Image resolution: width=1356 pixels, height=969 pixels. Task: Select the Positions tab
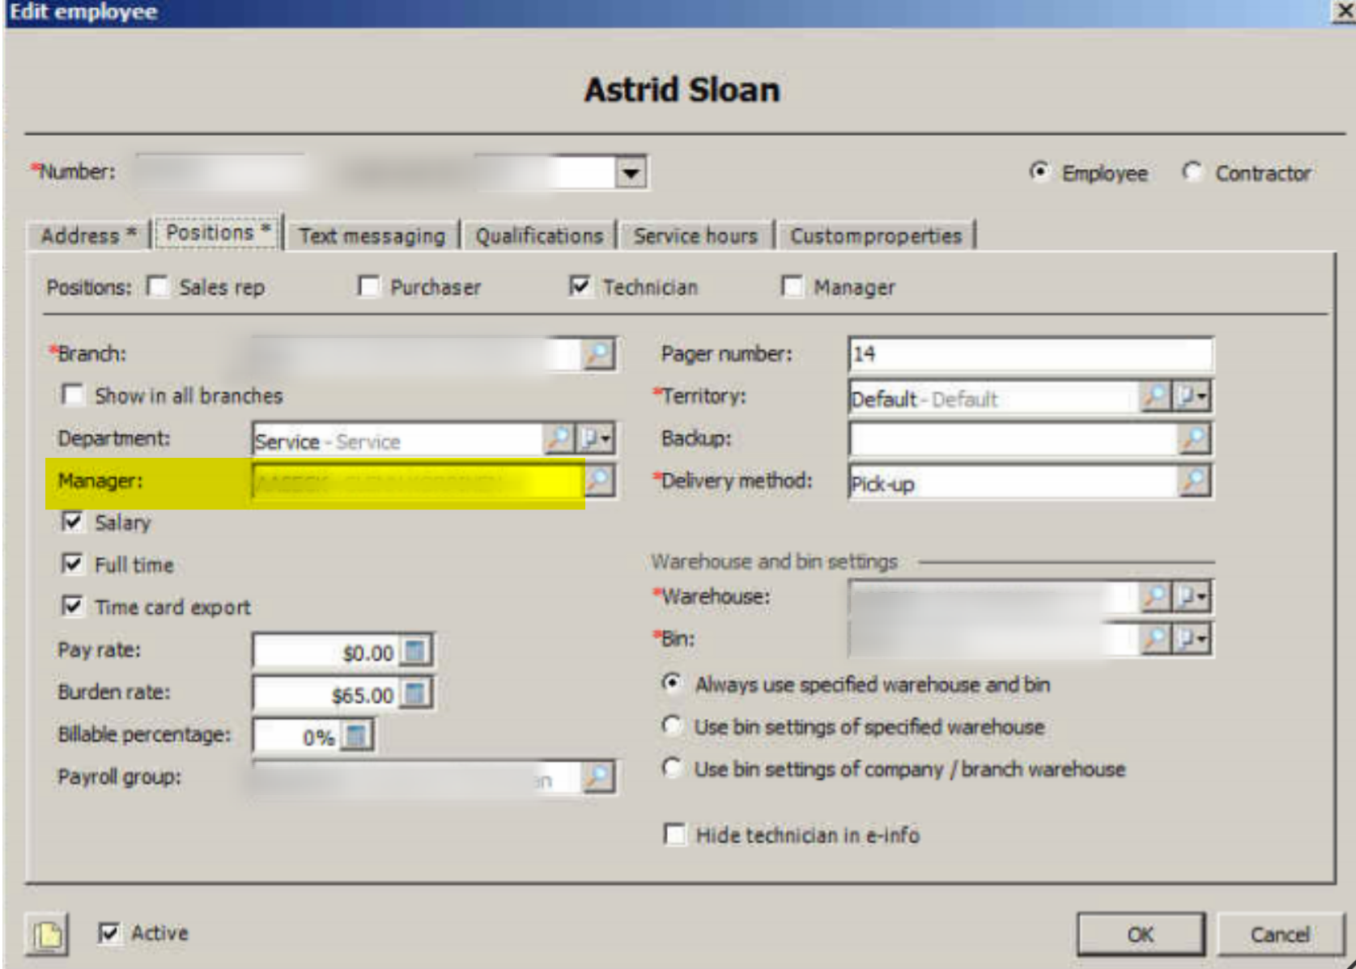coord(218,233)
